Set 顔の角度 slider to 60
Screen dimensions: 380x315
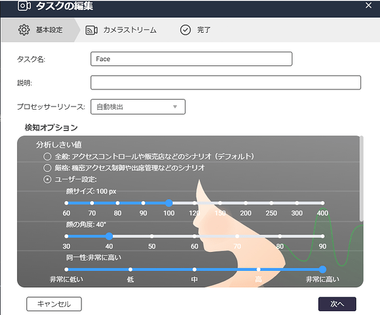[195, 236]
